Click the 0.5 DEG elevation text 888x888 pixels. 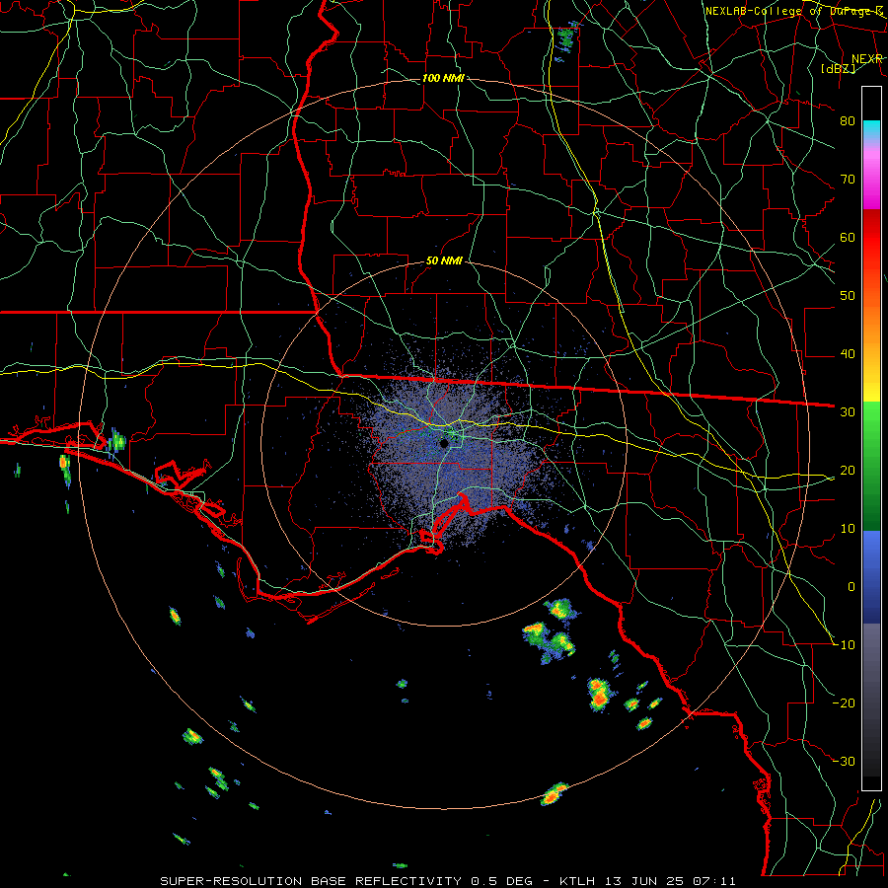pos(502,881)
